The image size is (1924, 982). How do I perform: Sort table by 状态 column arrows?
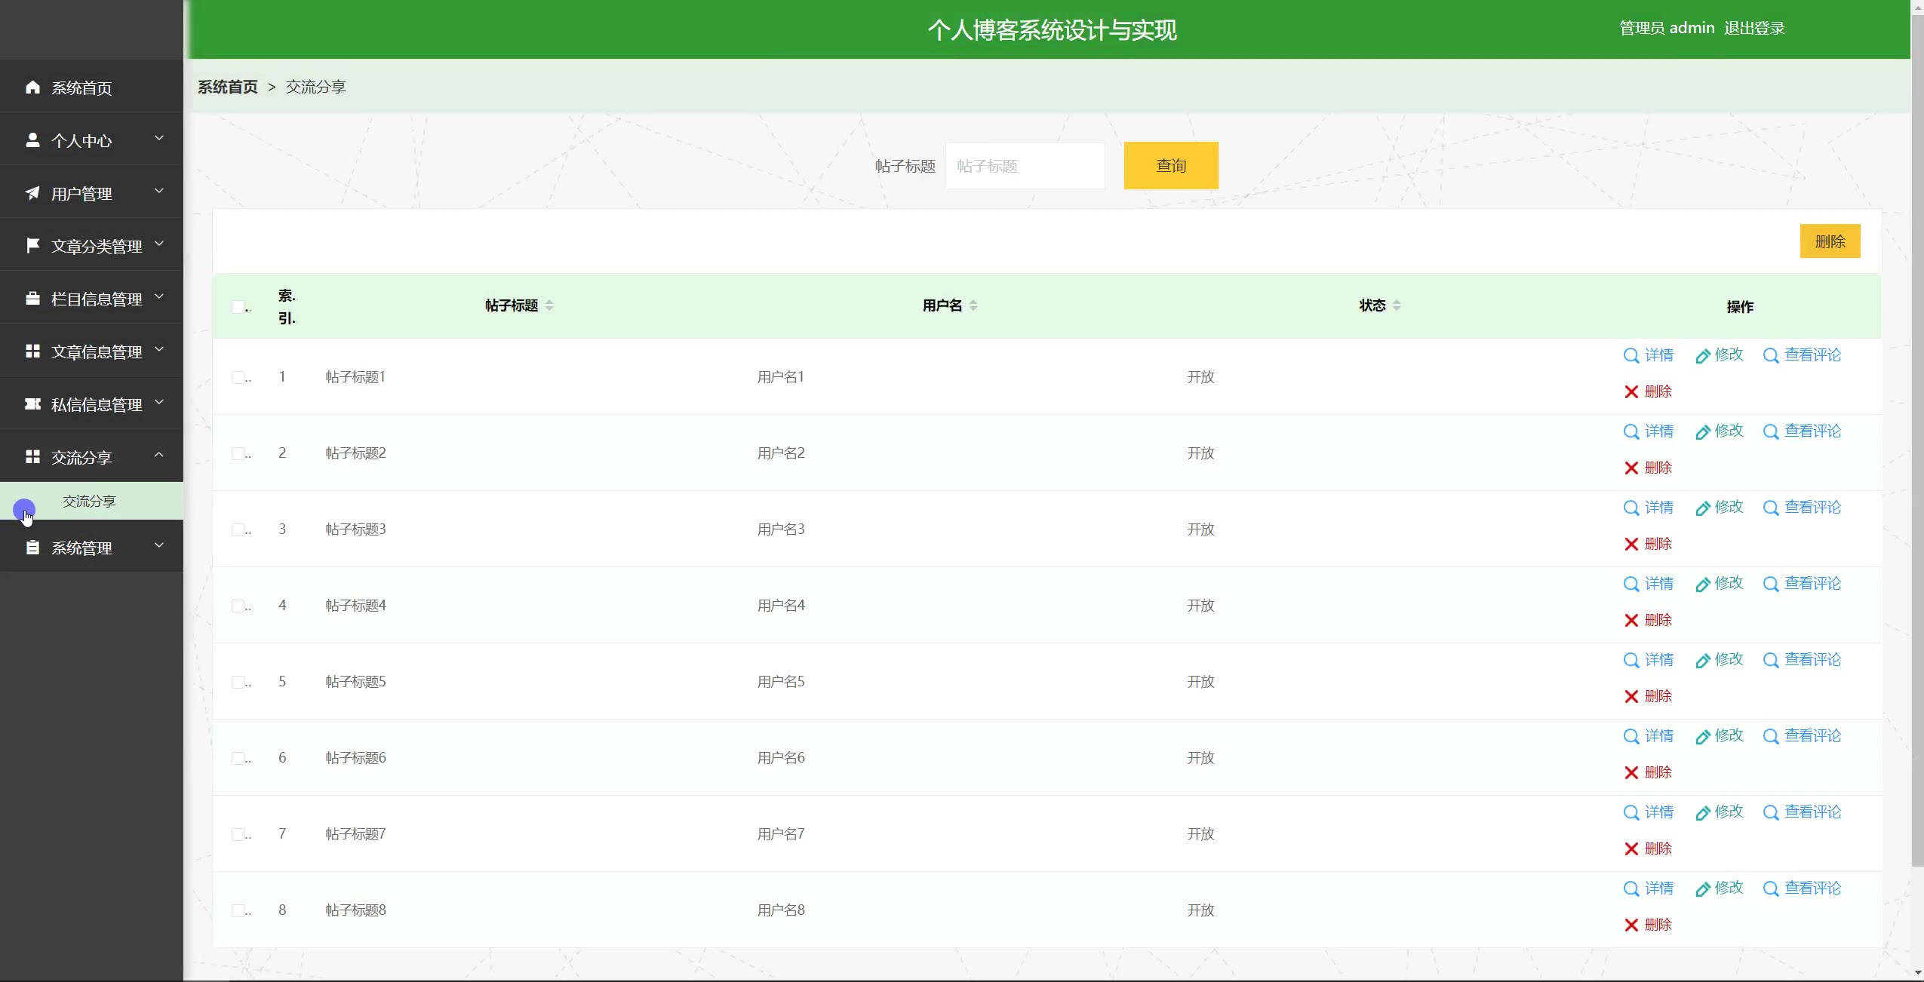(1397, 305)
